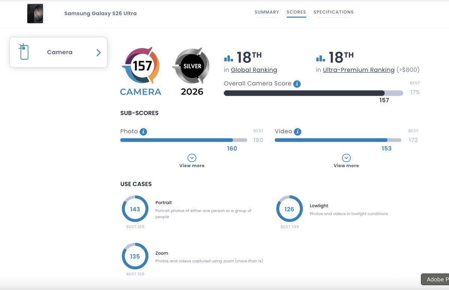Switch to the Summary tab
Image resolution: width=449 pixels, height=290 pixels.
[267, 12]
